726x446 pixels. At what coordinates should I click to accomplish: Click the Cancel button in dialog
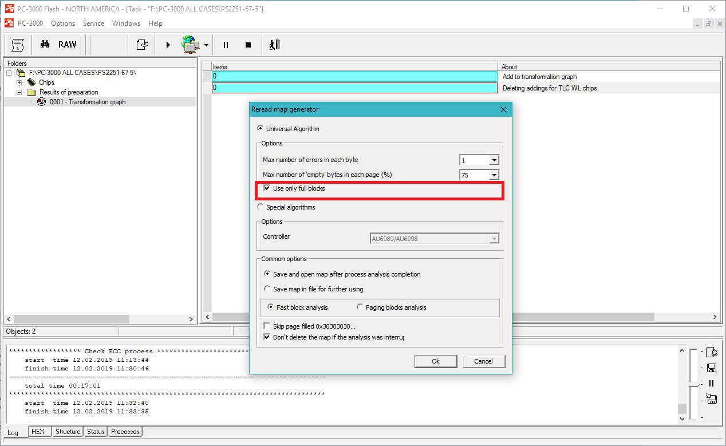tap(483, 361)
